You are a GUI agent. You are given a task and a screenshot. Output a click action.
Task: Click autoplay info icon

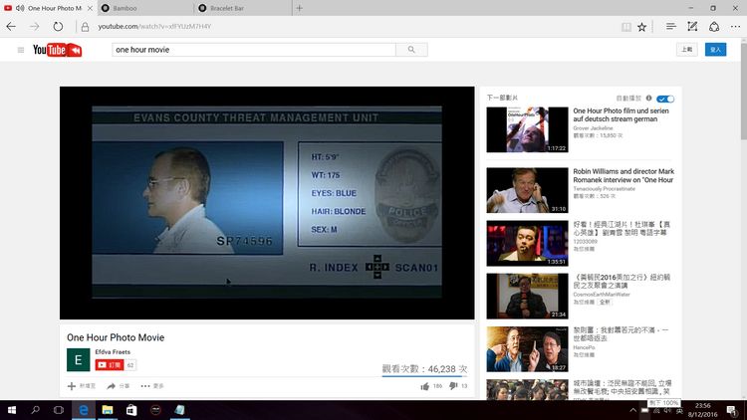click(648, 99)
